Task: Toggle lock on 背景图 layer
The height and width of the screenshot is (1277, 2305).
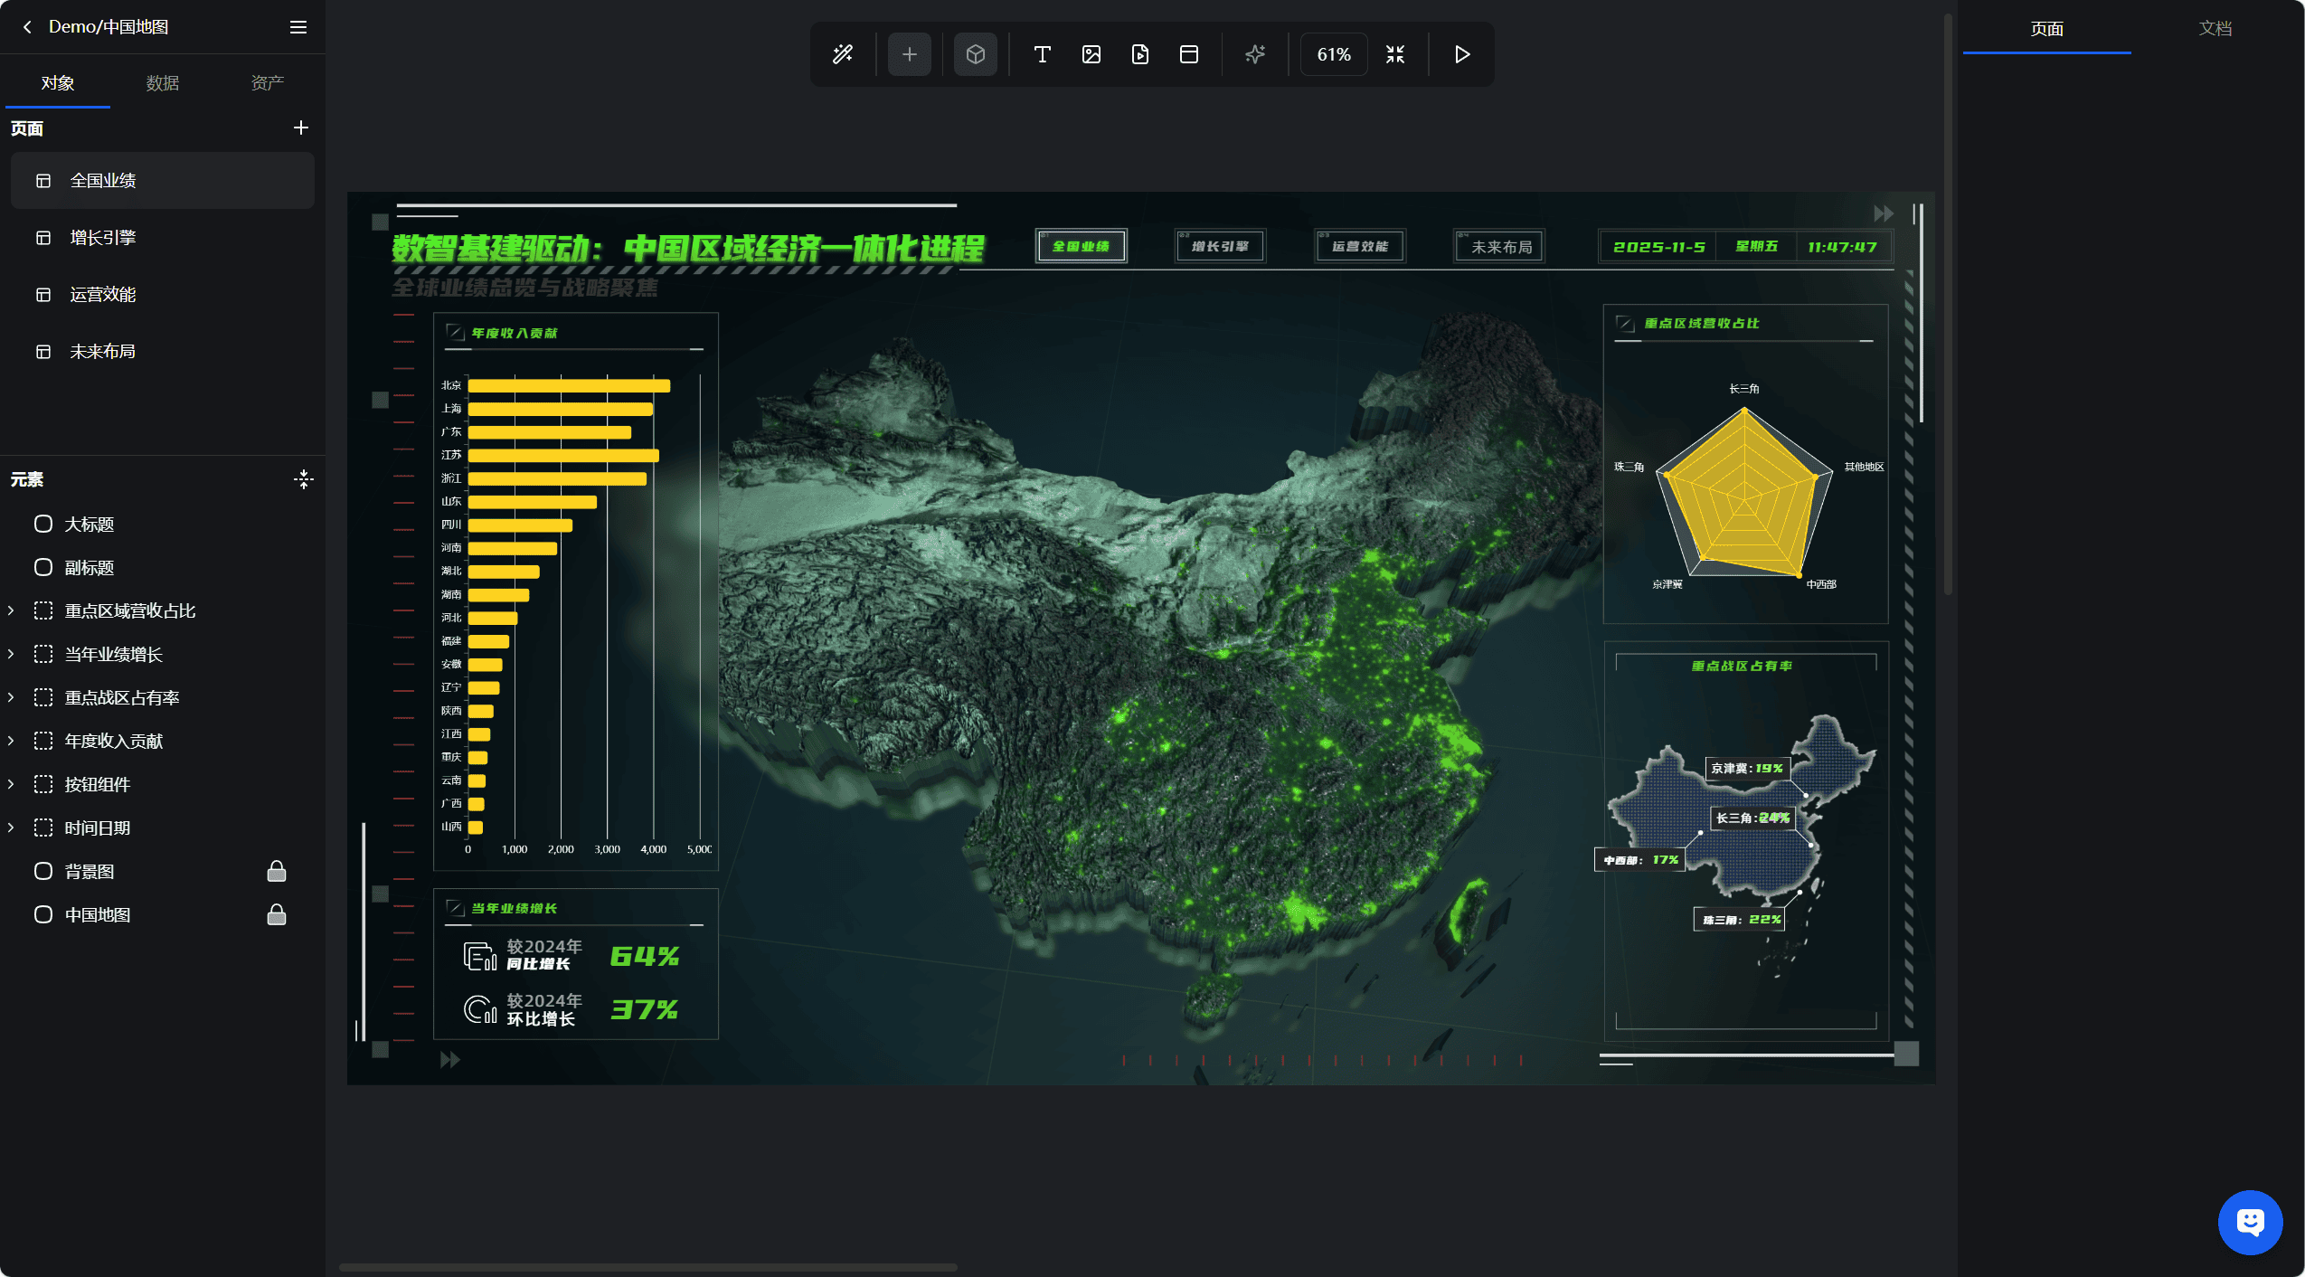Action: coord(277,871)
